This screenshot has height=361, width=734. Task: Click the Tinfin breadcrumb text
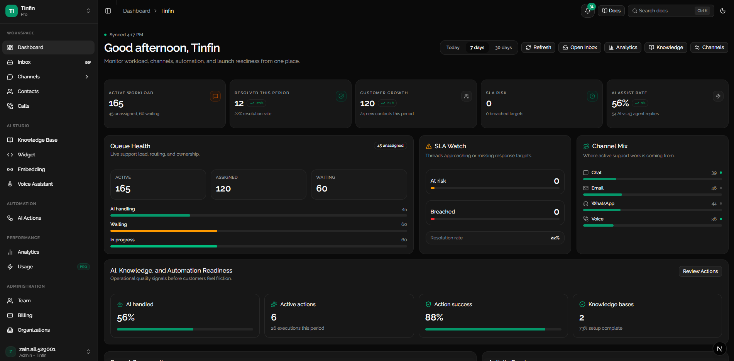coord(167,11)
